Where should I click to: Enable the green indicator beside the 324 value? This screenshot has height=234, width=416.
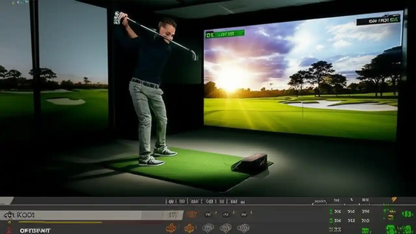click(331, 221)
